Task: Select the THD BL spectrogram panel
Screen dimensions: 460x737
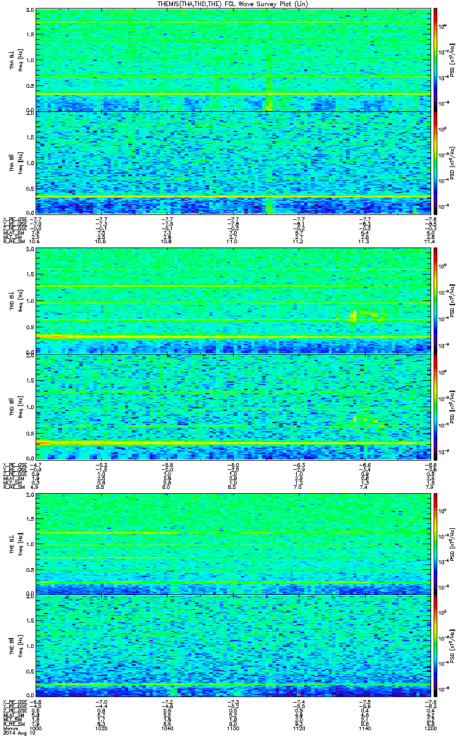Action: [233, 302]
